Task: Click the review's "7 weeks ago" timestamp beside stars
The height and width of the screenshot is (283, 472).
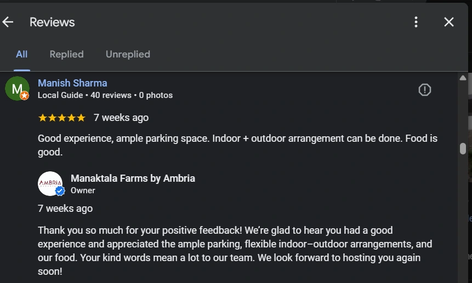Action: (121, 118)
